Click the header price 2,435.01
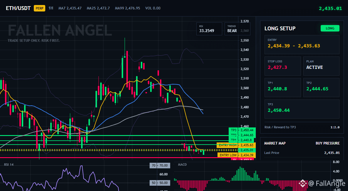The height and width of the screenshot is (191, 348). [330, 9]
